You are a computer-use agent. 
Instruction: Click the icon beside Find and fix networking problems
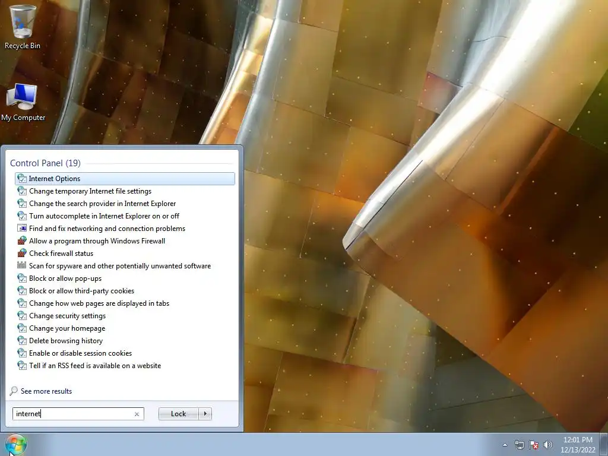coord(22,229)
